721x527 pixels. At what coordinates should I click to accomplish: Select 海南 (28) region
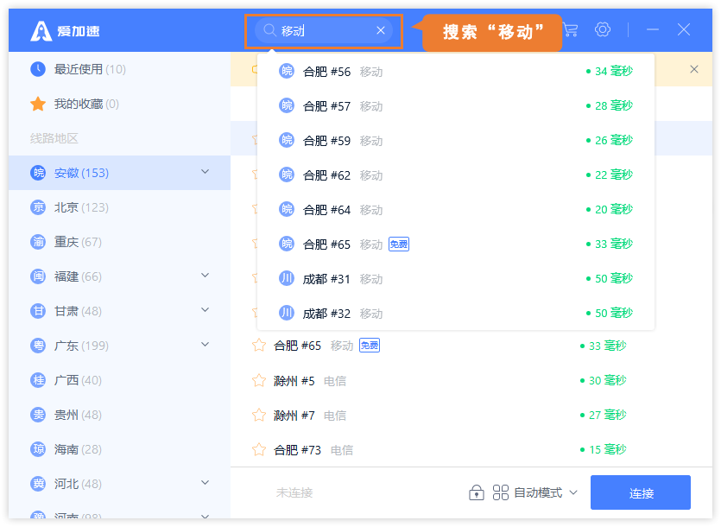point(119,448)
